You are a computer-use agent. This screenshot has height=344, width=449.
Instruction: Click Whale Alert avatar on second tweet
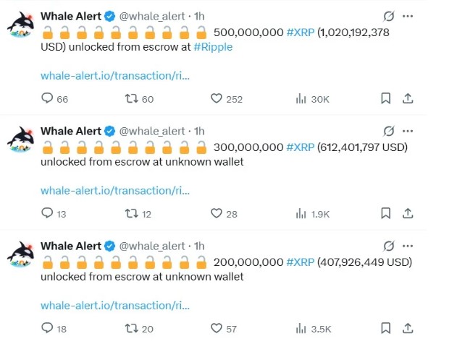pos(20,139)
